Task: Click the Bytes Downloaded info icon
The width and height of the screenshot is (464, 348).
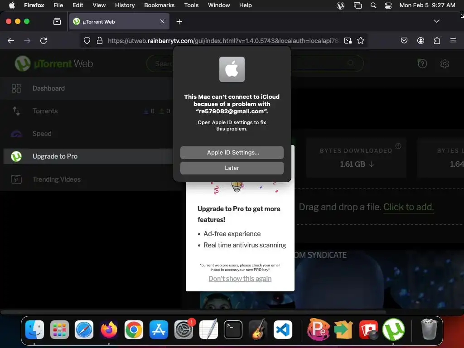Action: tap(398, 145)
